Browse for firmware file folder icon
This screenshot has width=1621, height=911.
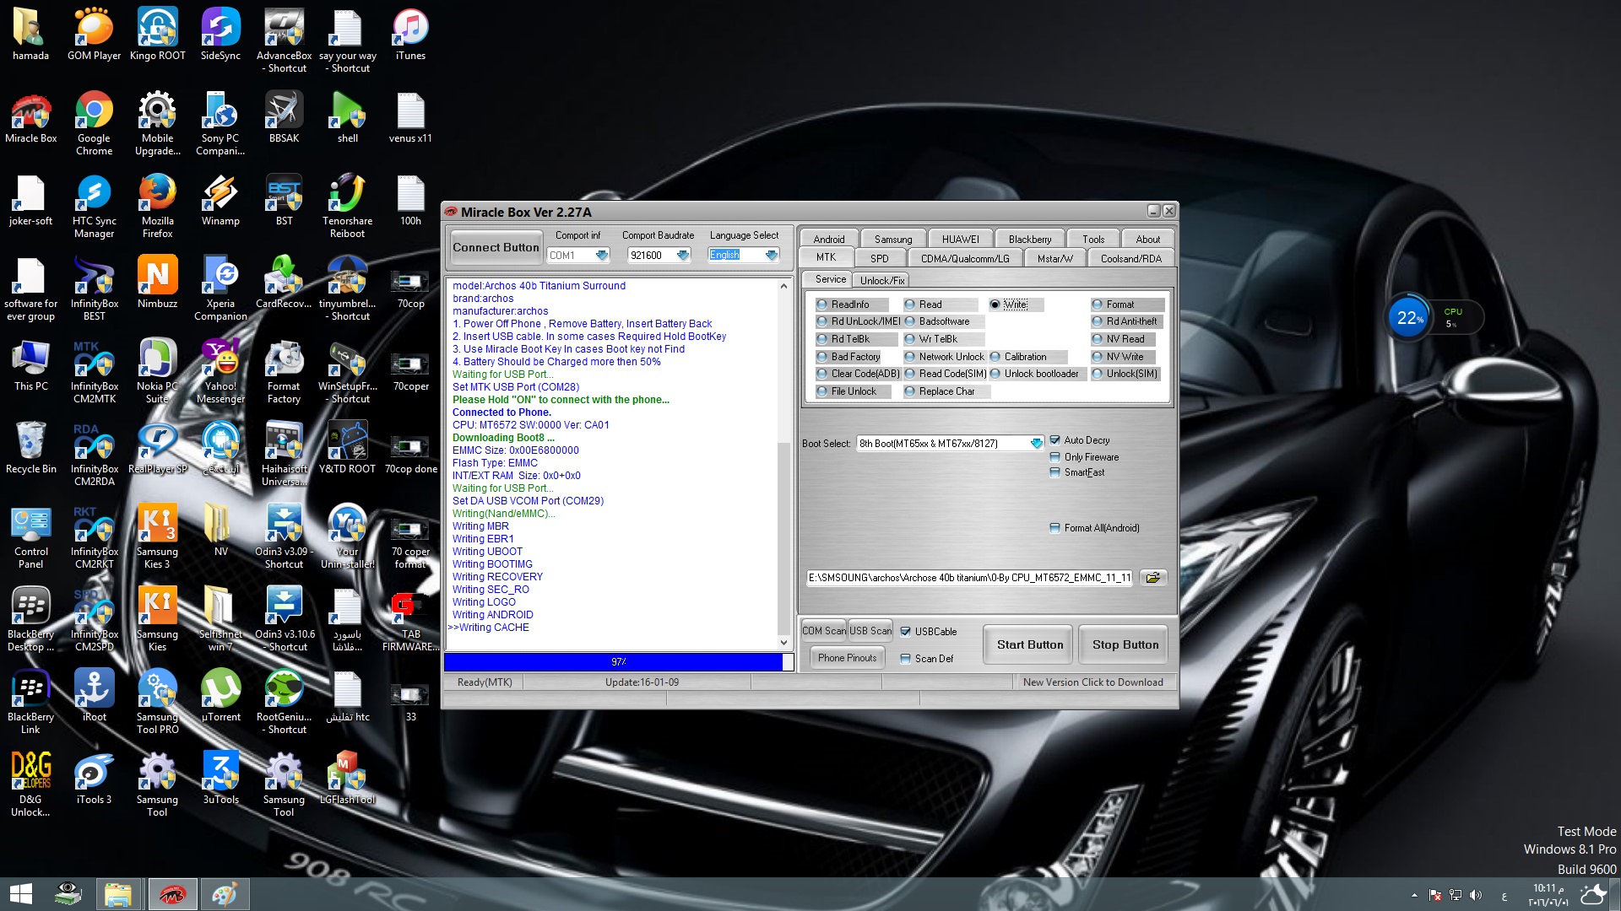(1152, 578)
